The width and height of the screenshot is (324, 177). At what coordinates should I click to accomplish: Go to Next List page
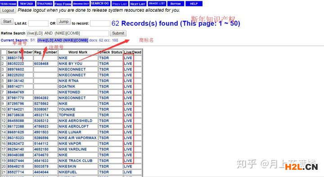pyautogui.click(x=138, y=4)
